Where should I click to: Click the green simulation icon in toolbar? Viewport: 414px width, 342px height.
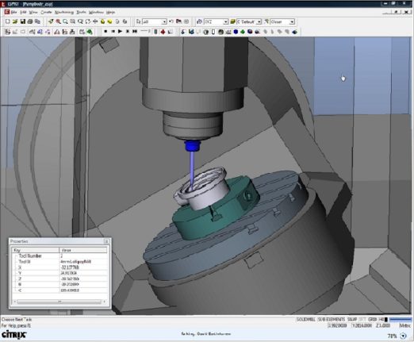coord(90,32)
